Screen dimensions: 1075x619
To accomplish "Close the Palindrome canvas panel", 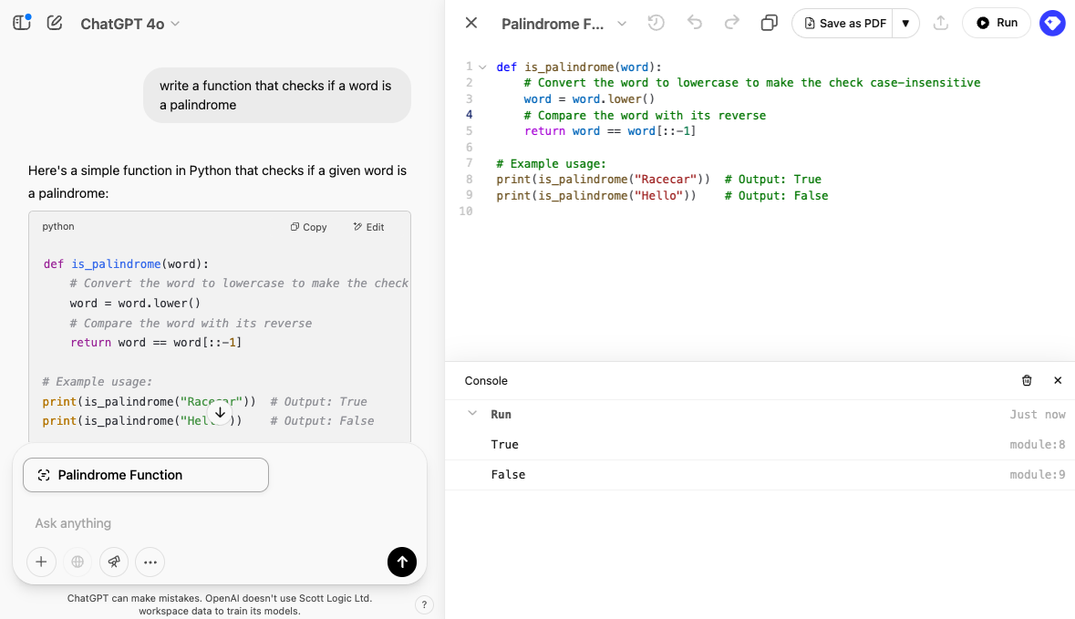I will pyautogui.click(x=471, y=23).
